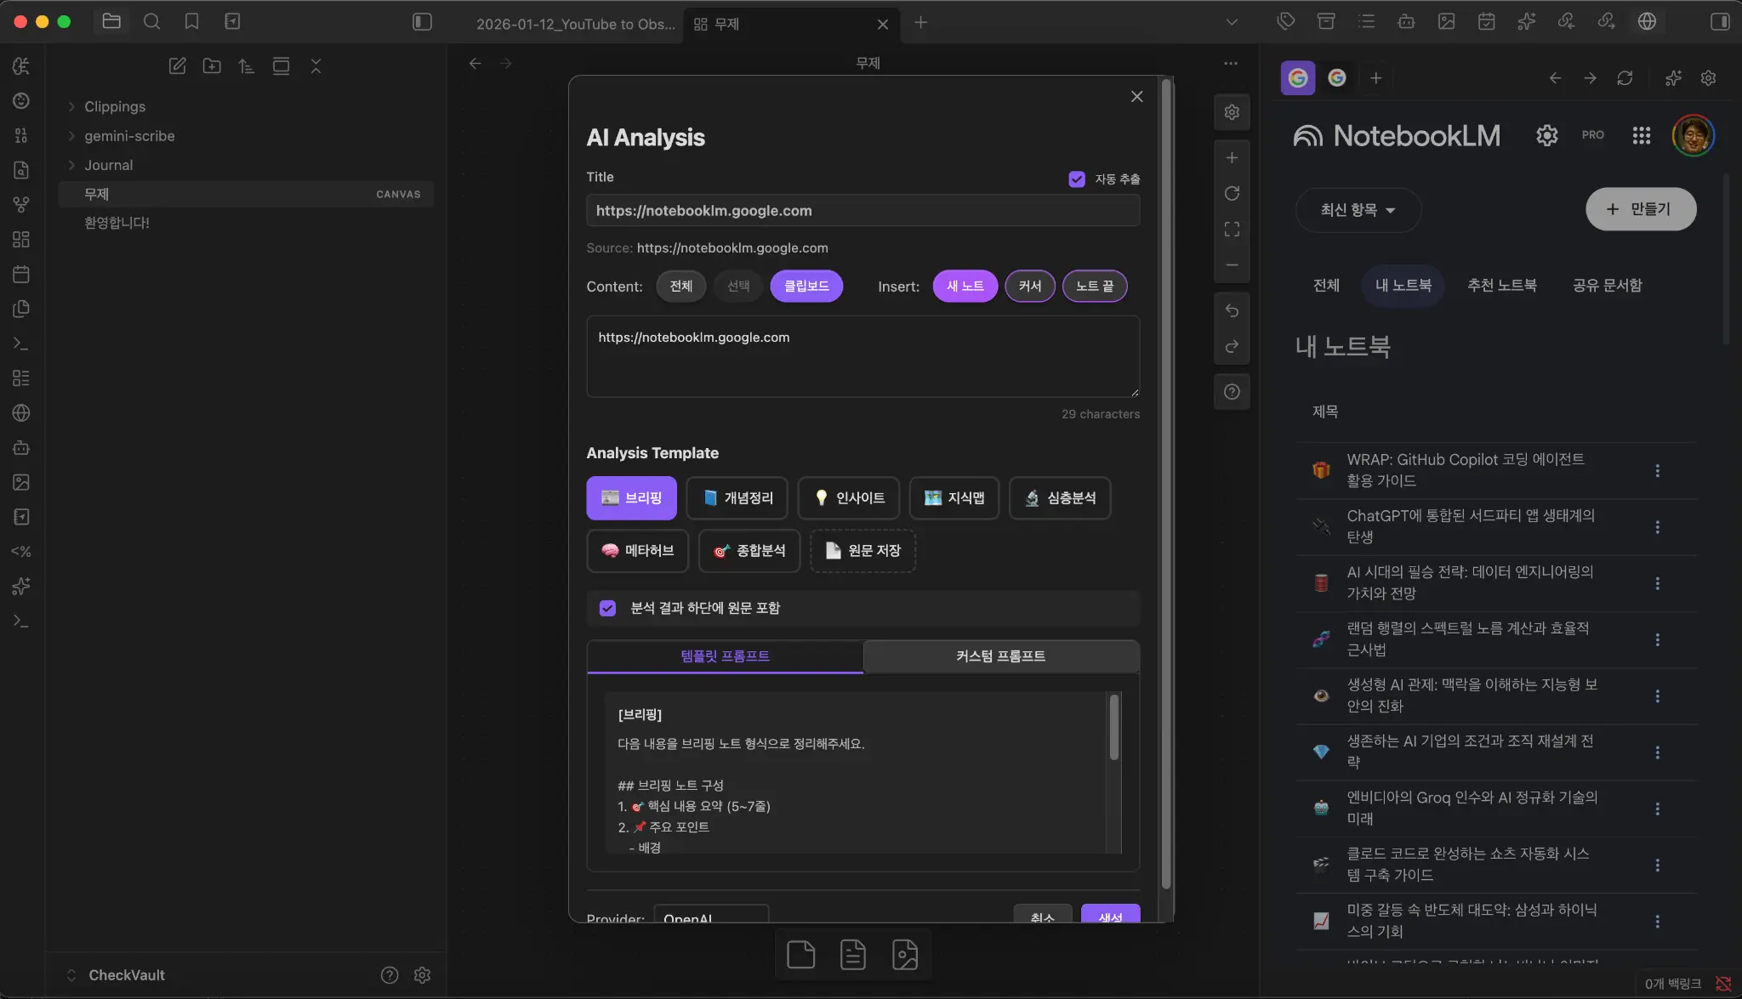Open Google apps grid in NotebookLM
Screen dimensions: 1742x999
pyautogui.click(x=1642, y=135)
